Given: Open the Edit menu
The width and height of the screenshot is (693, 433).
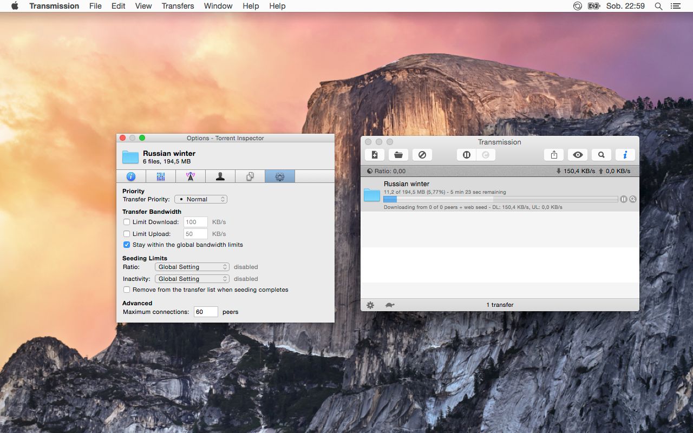Looking at the screenshot, I should pyautogui.click(x=119, y=6).
